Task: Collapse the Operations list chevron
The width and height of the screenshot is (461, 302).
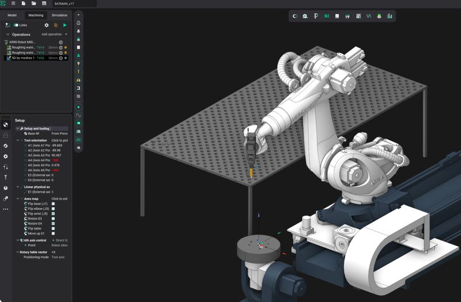Action: coord(7,35)
